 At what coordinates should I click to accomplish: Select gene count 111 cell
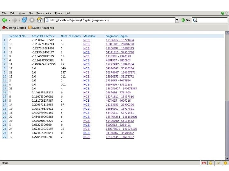[x=63, y=77]
